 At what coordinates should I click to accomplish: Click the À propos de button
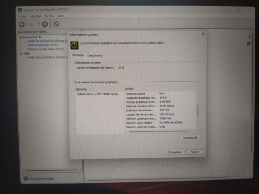[x=190, y=138]
